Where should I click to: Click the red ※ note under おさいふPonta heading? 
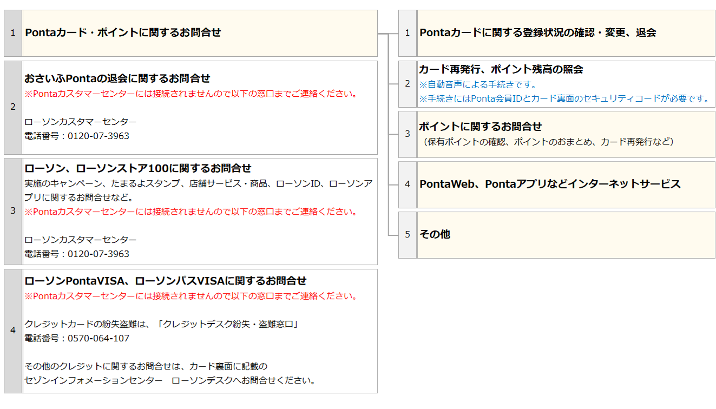coord(191,94)
